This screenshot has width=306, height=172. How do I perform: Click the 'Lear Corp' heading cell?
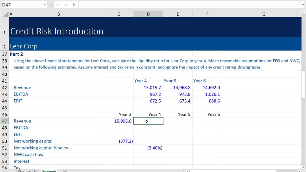coord(24,46)
